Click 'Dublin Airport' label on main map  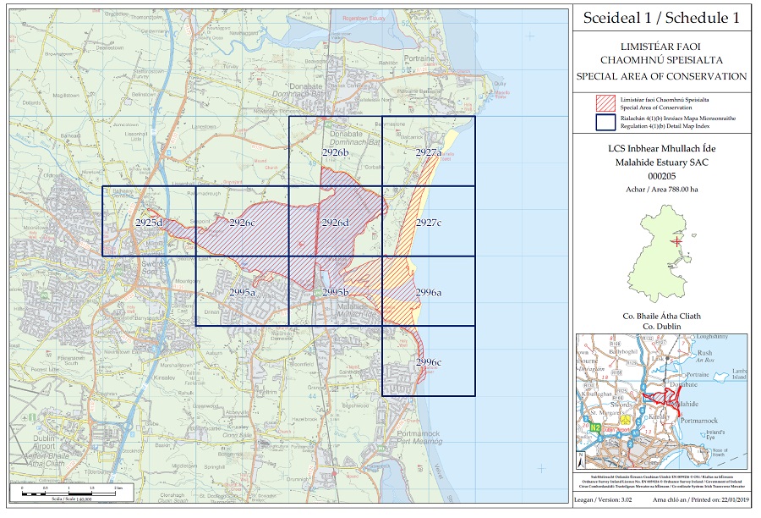click(44, 442)
